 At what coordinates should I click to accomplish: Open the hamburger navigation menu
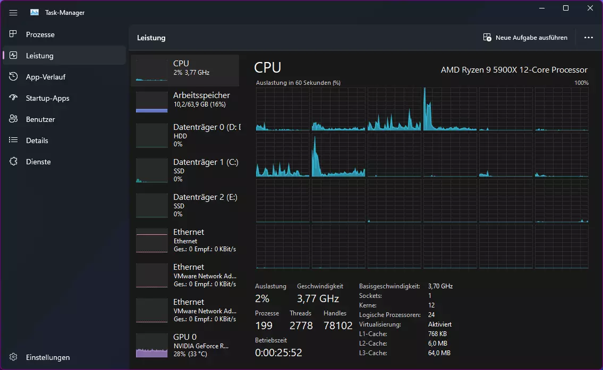click(x=13, y=13)
